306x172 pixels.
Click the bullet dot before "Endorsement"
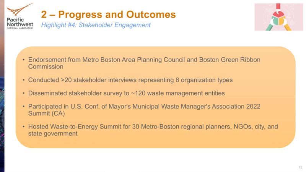[x=24, y=60]
